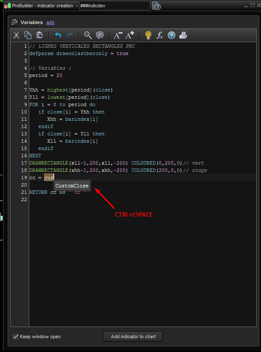Click the Redo arrow icon
This screenshot has height=352, width=261.
tap(70, 35)
